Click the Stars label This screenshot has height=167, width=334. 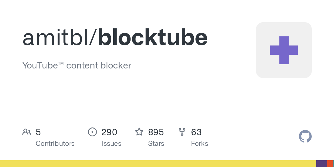156,144
